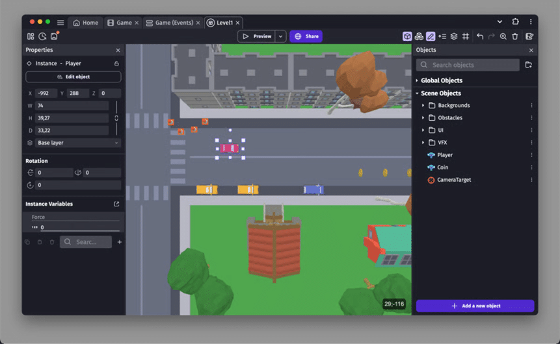Click the X position field

[x=46, y=93]
